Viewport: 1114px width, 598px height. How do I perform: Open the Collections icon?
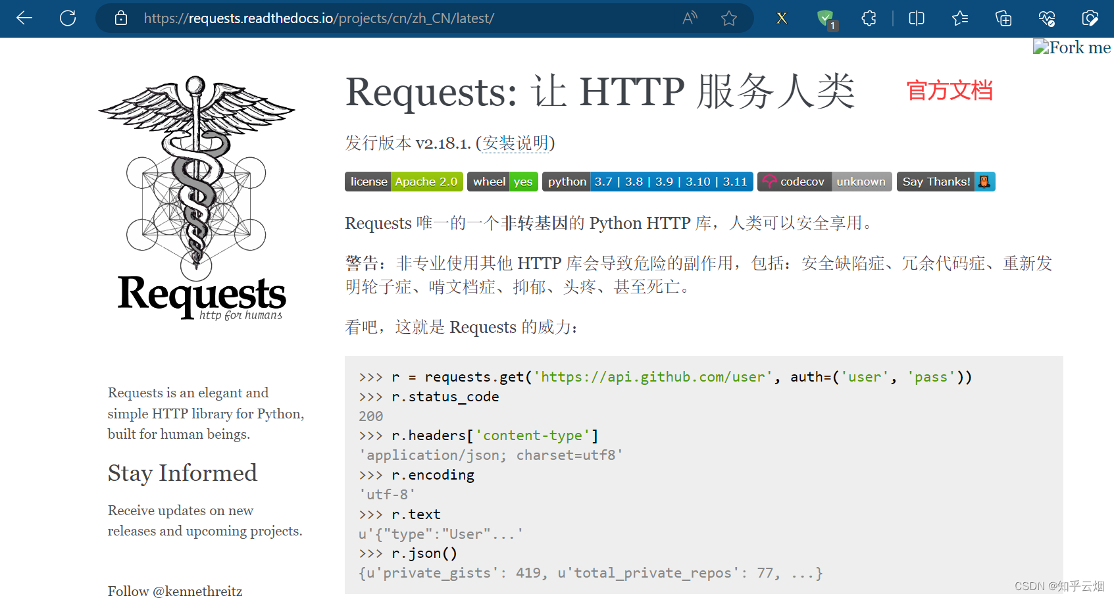(1003, 18)
